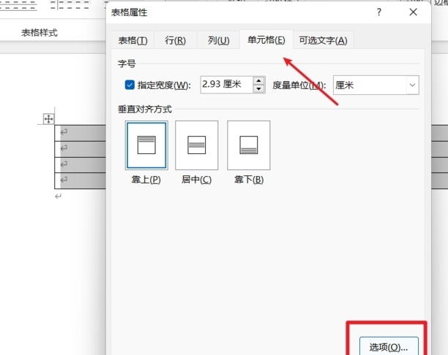Close the 表格属性 dialog
The image size is (448, 355).
[414, 12]
